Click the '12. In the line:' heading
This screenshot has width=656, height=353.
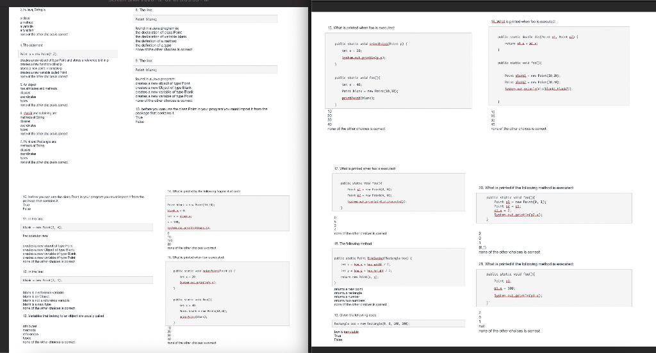(x=33, y=272)
